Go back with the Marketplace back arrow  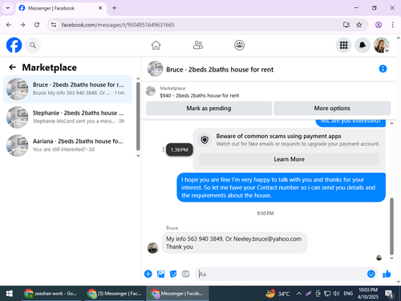(x=13, y=67)
